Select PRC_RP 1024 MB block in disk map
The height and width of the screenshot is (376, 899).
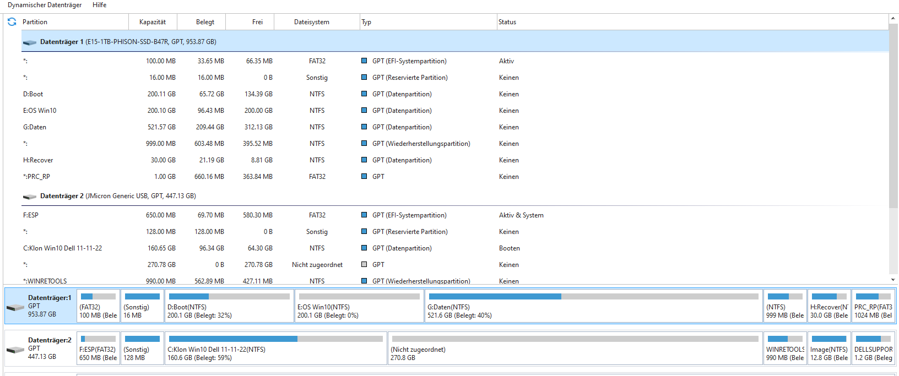click(x=873, y=306)
